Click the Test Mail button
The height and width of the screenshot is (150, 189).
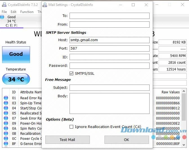point(68,140)
